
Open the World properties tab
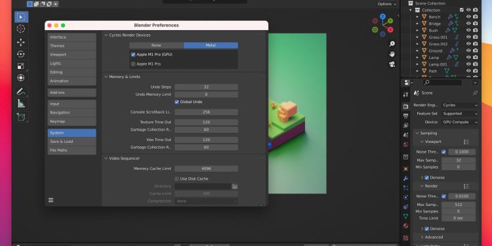[405, 145]
